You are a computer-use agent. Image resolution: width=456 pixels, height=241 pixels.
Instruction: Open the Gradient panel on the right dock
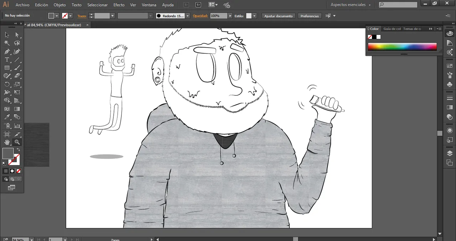click(450, 108)
